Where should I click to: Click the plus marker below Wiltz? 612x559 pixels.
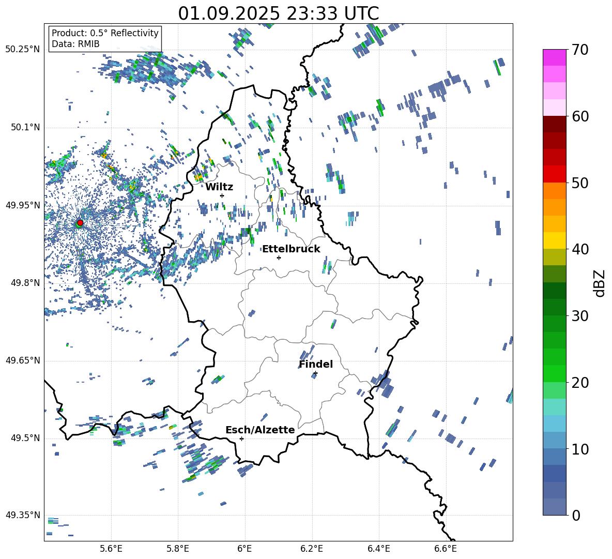222,195
